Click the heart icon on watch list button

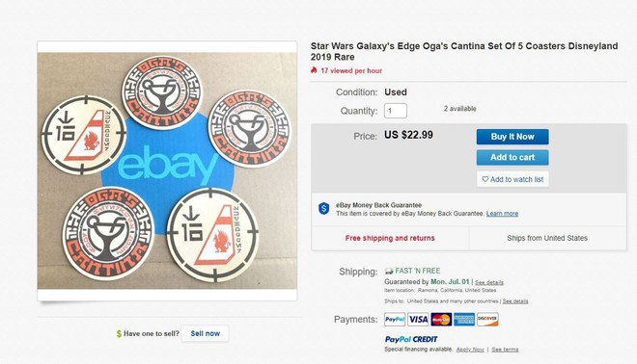pyautogui.click(x=485, y=179)
